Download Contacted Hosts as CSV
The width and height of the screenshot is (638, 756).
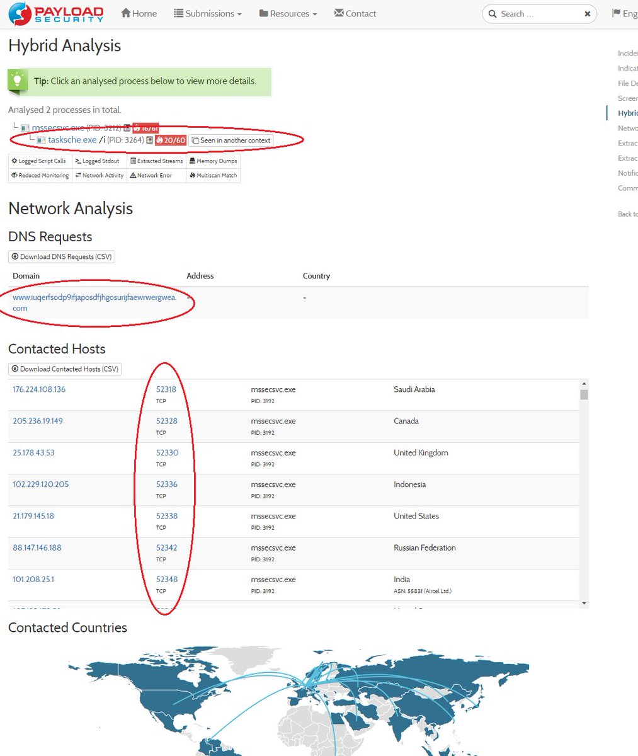pyautogui.click(x=65, y=369)
